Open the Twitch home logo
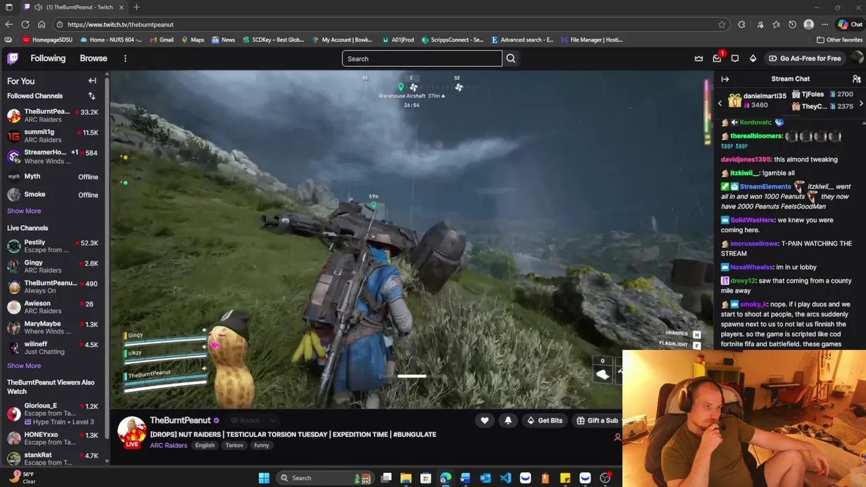The height and width of the screenshot is (487, 866). 13,58
